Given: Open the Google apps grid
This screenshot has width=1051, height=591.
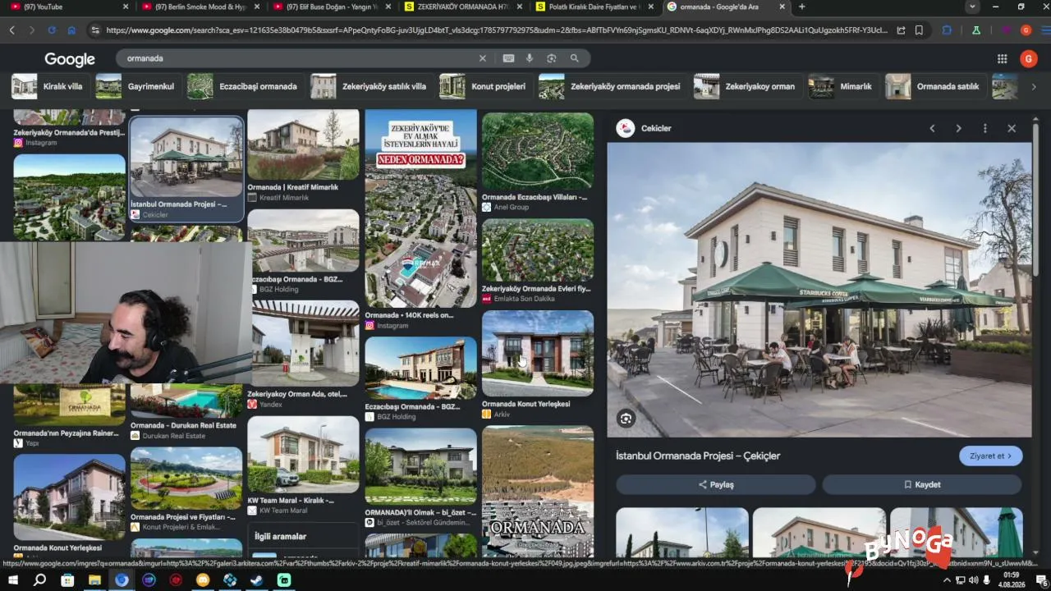Looking at the screenshot, I should (x=1002, y=58).
